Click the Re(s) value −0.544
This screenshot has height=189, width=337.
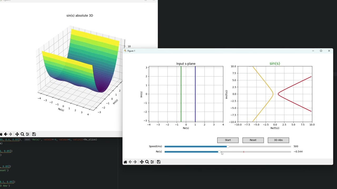point(298,152)
